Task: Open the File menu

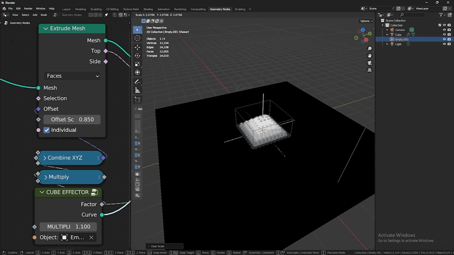Action: pos(10,8)
